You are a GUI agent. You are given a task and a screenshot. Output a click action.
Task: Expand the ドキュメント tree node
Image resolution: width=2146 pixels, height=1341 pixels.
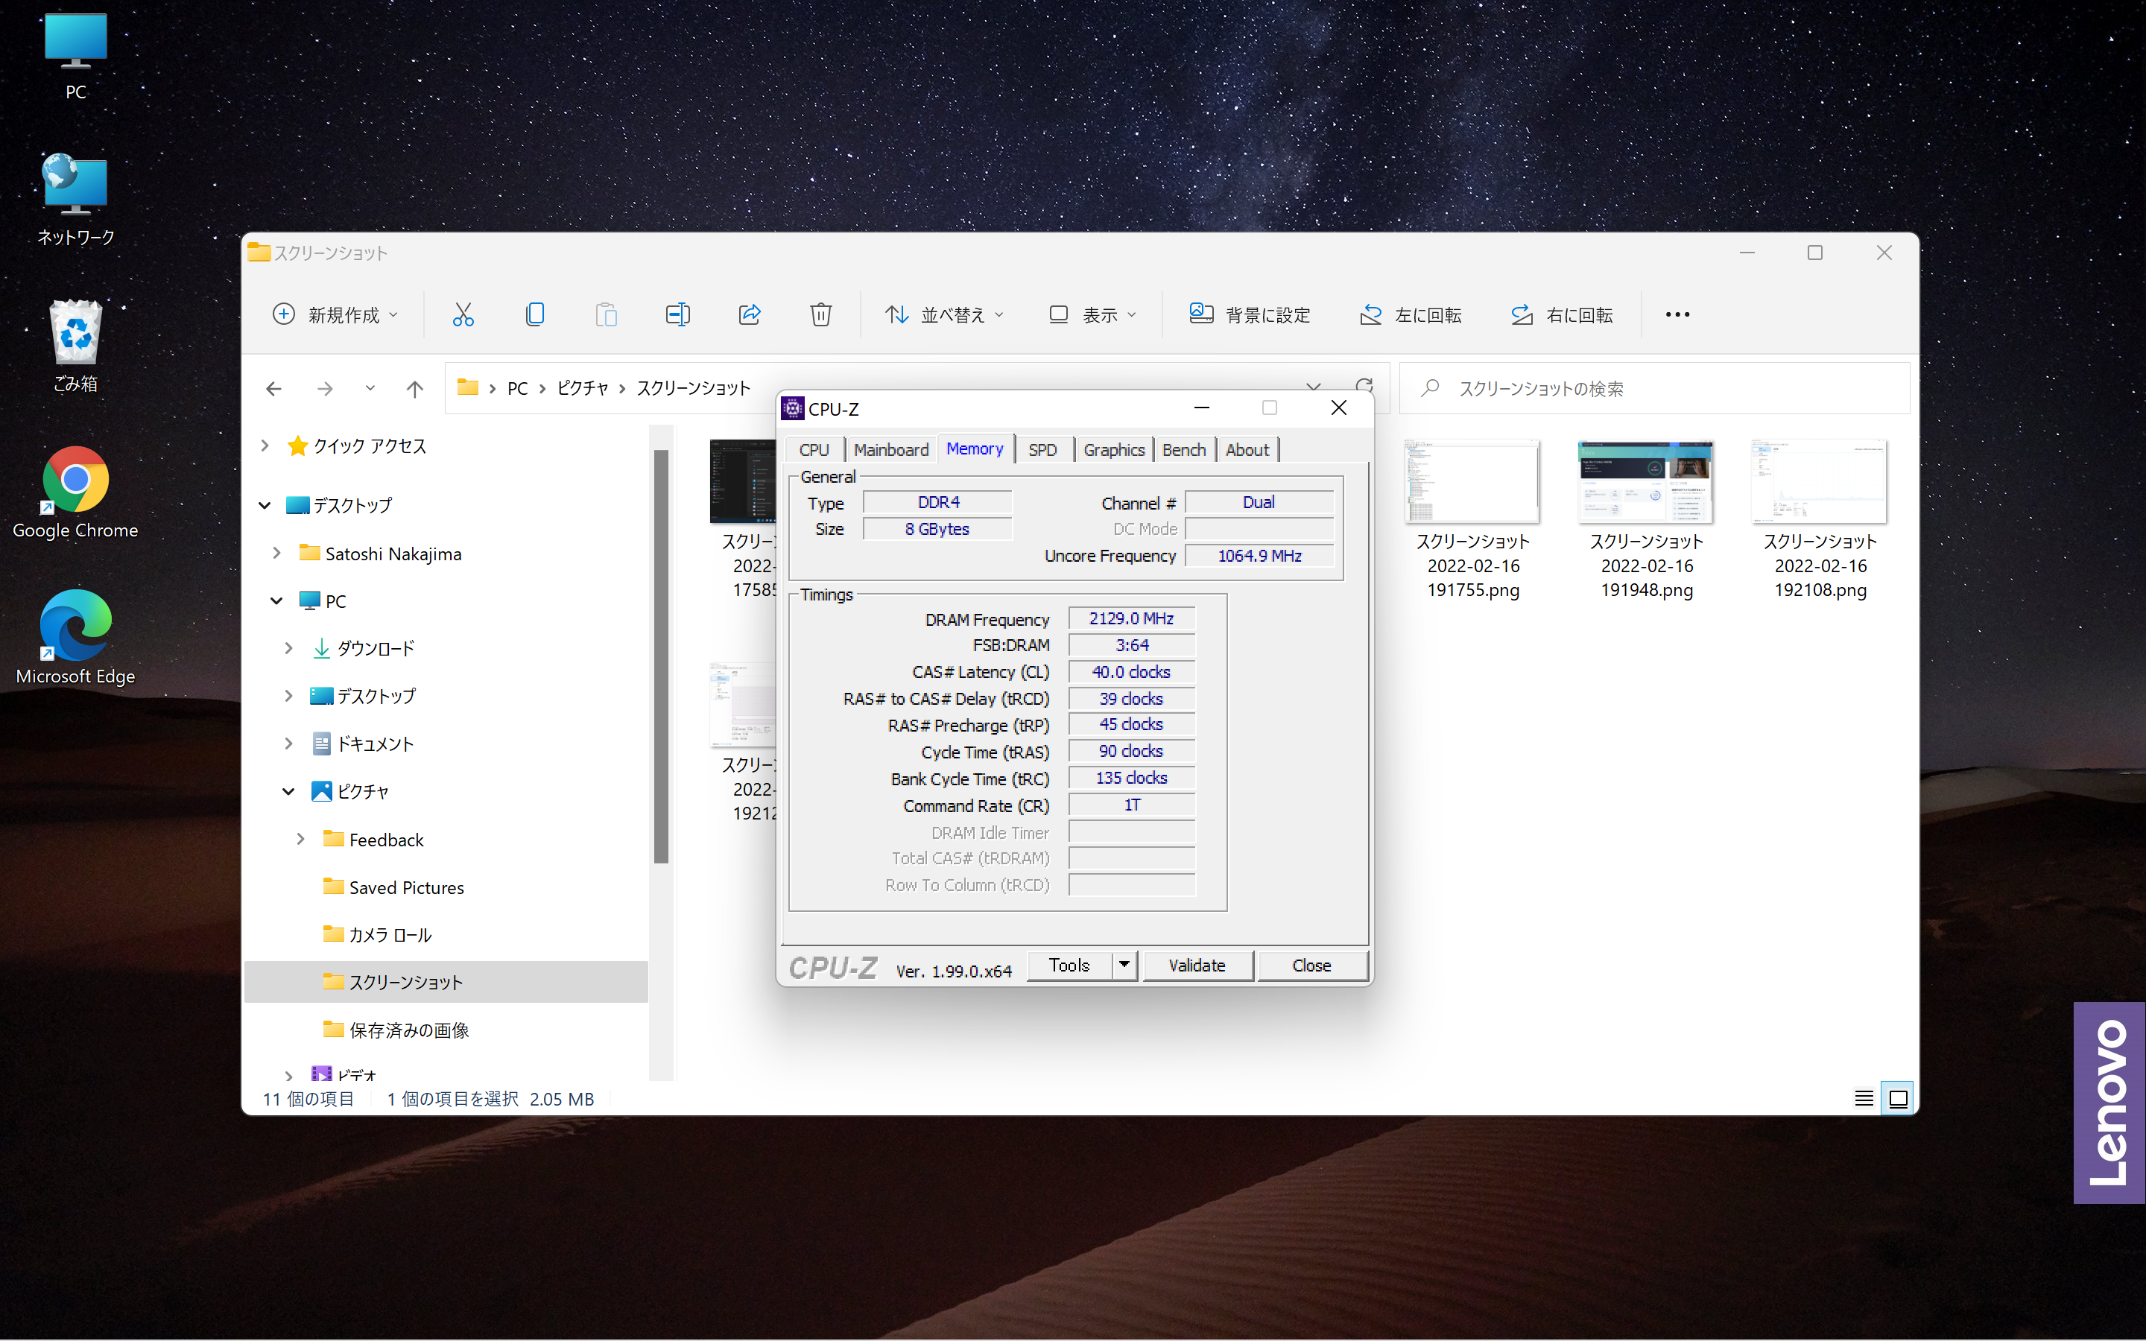288,744
